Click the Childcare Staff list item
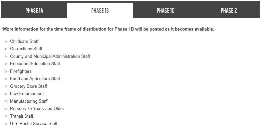 click(24, 41)
